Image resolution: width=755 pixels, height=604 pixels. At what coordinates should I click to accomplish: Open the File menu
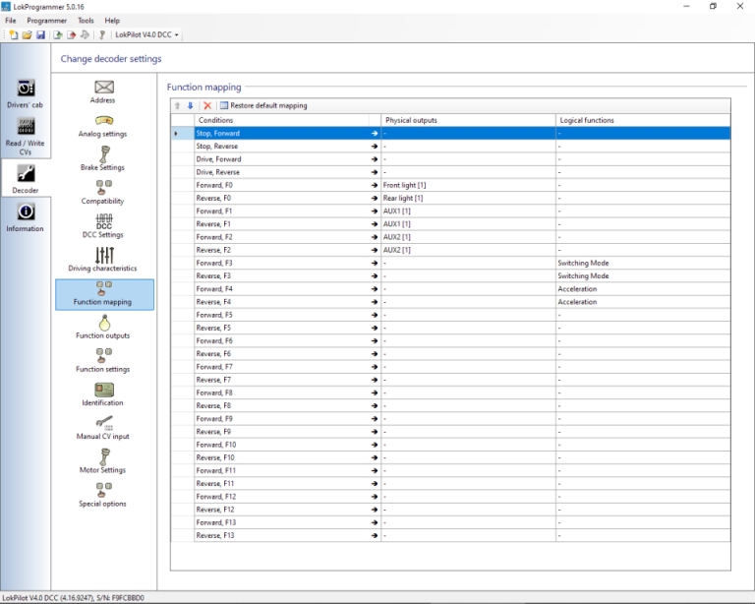coord(11,21)
